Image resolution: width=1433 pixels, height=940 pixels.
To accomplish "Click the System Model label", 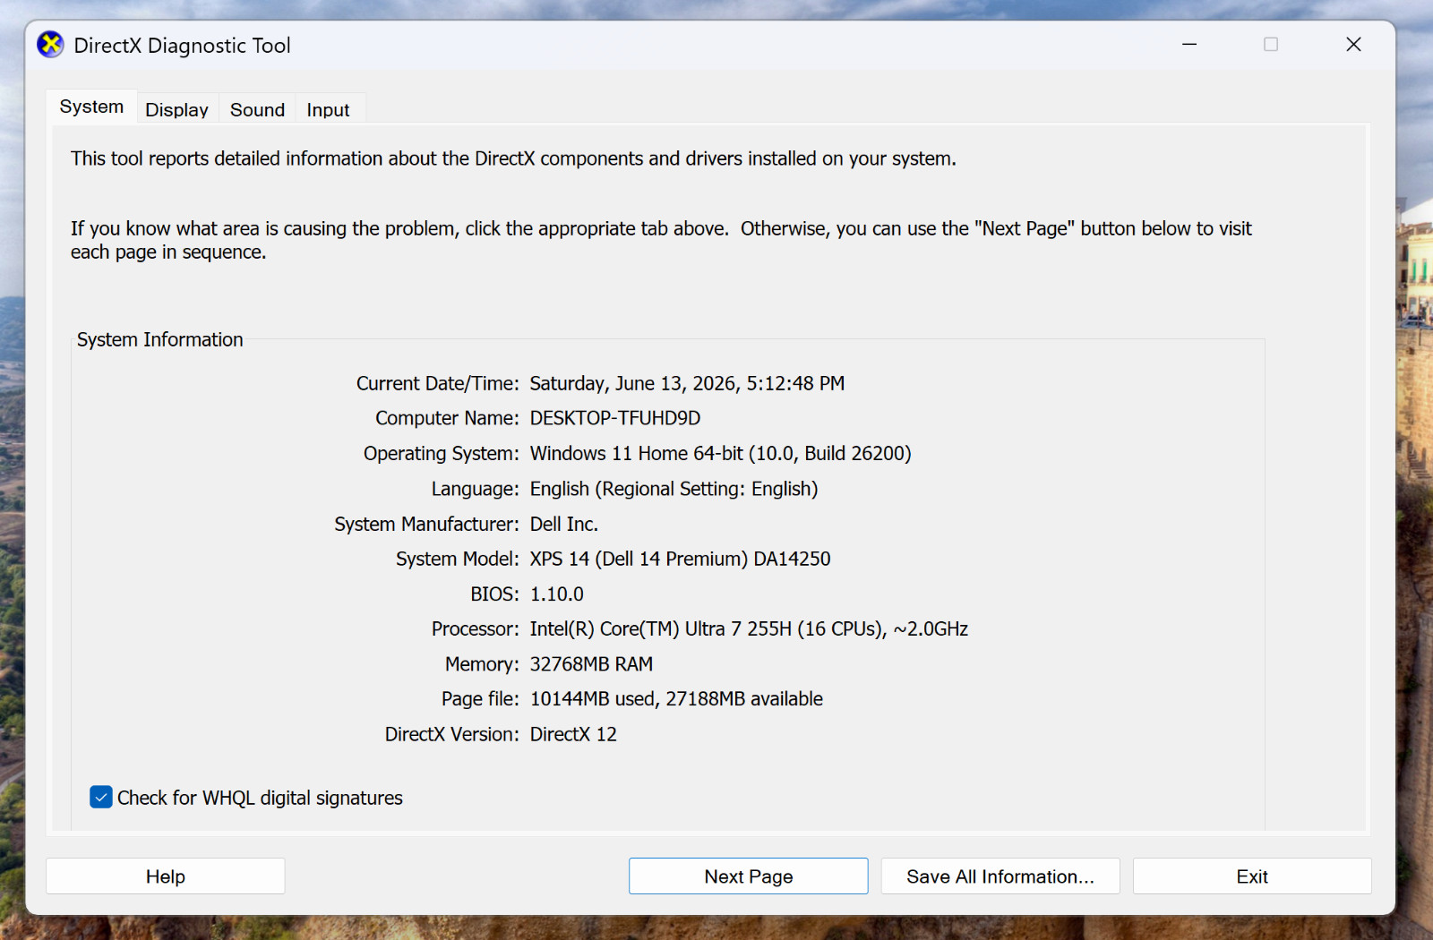I will point(458,559).
